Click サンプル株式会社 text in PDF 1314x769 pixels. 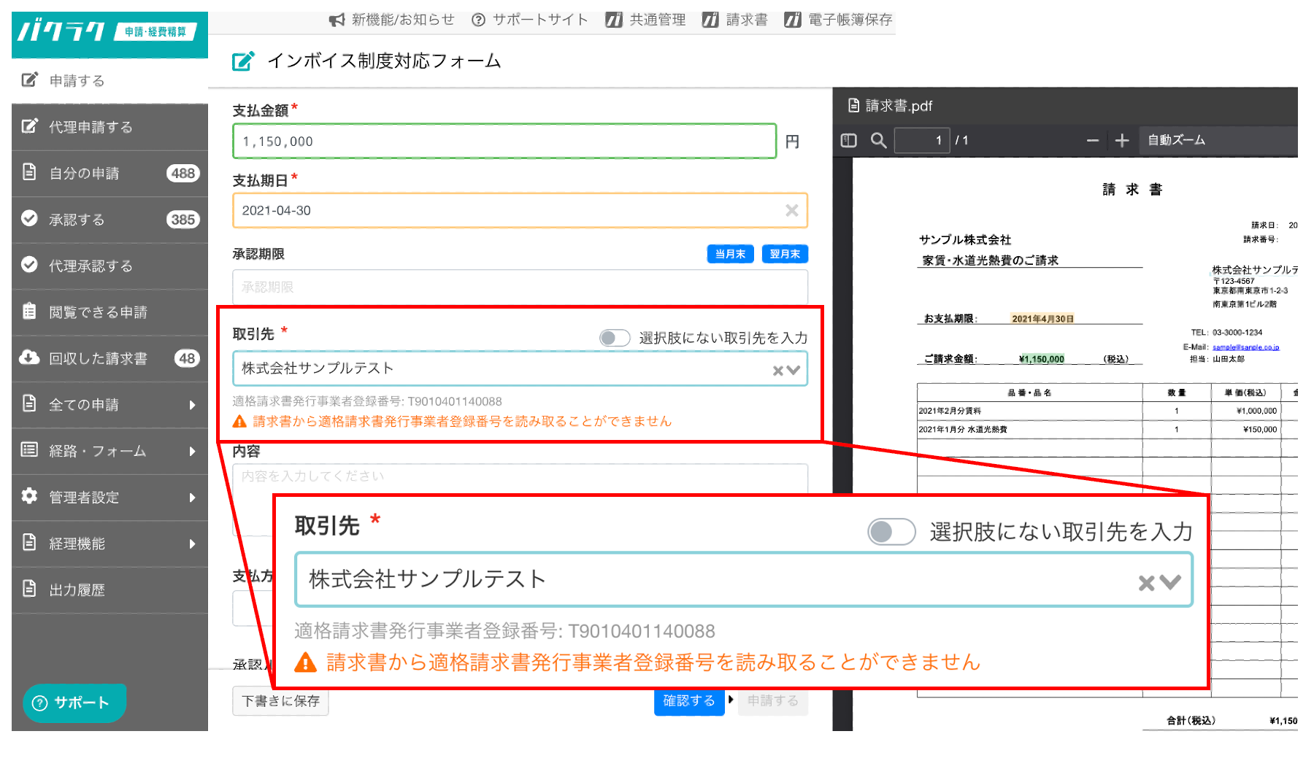tap(965, 240)
